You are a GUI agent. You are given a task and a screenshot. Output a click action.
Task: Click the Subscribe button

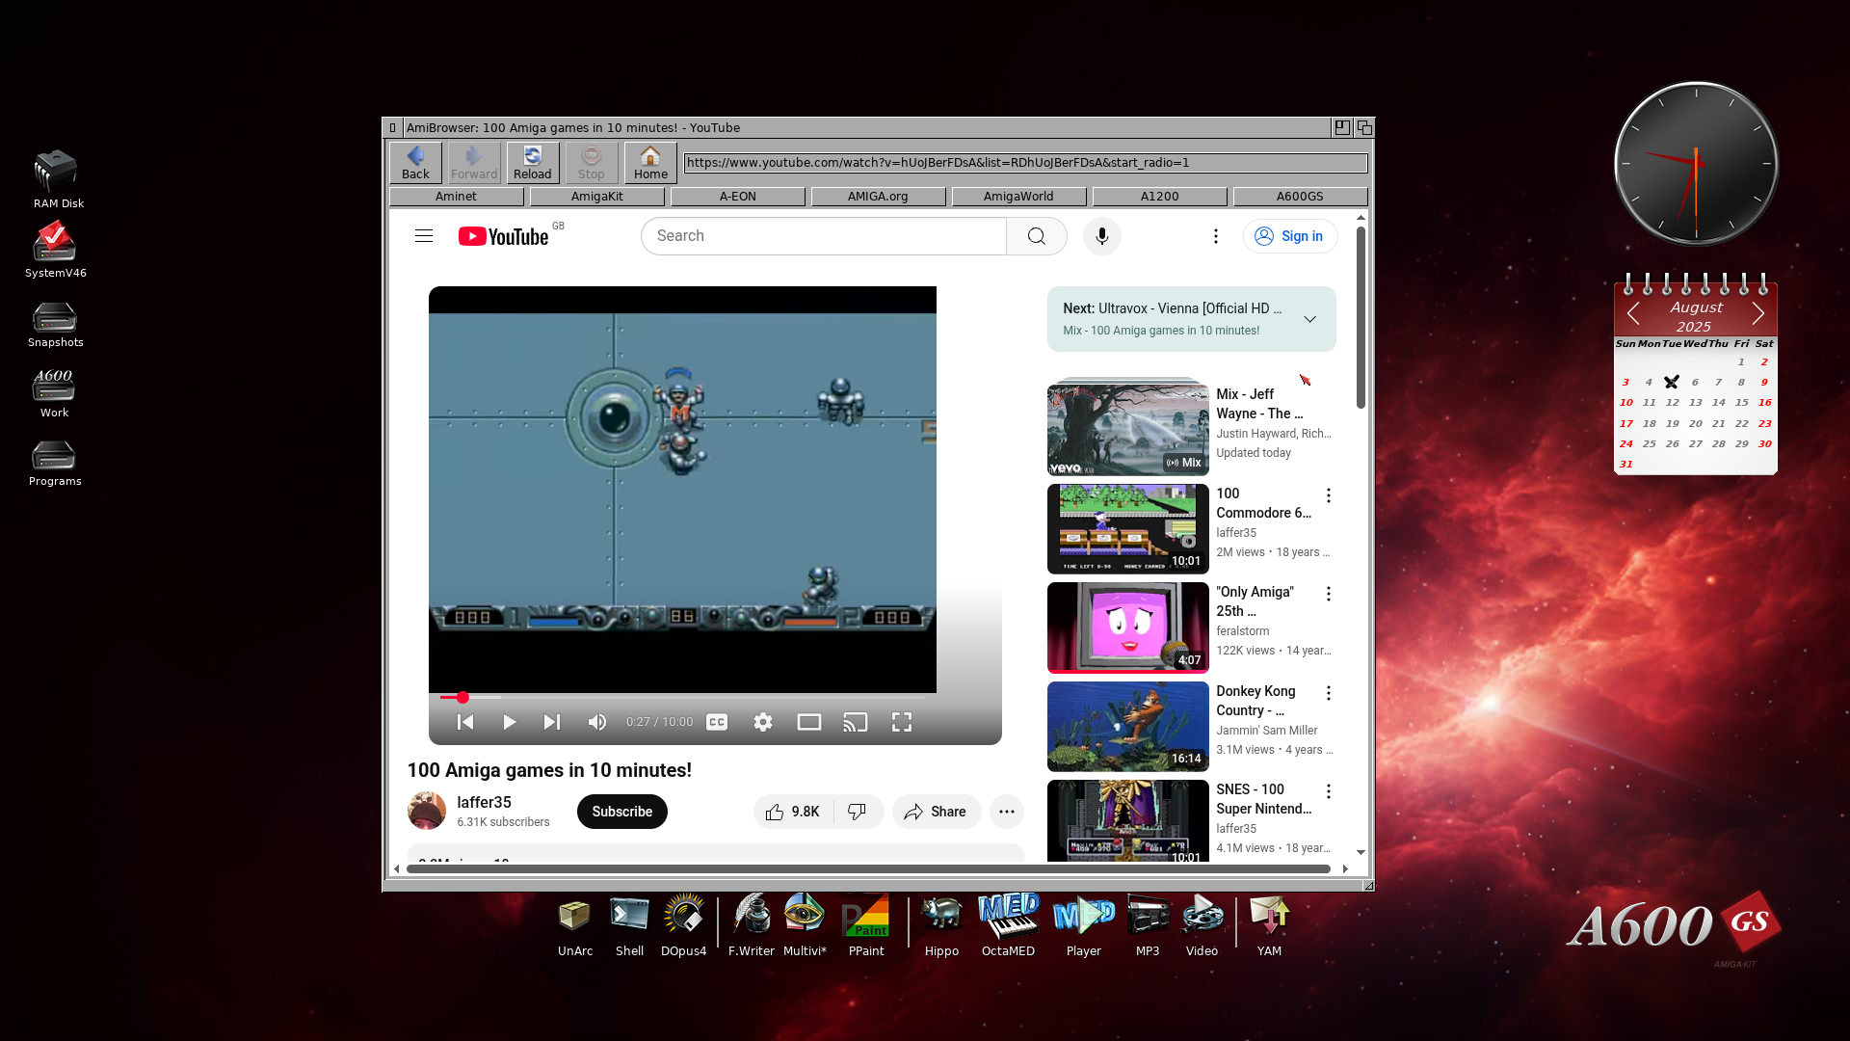pyautogui.click(x=621, y=812)
